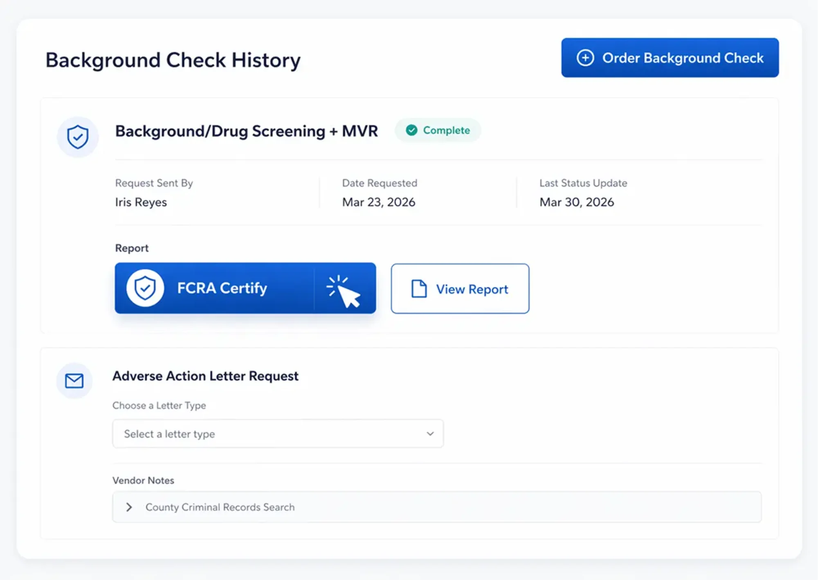Expand County Criminal Records Search chevron

click(x=129, y=507)
